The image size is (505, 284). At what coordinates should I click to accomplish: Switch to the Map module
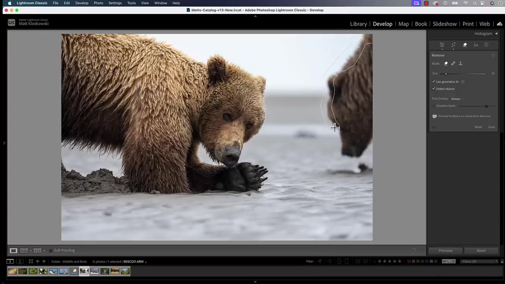(x=404, y=24)
